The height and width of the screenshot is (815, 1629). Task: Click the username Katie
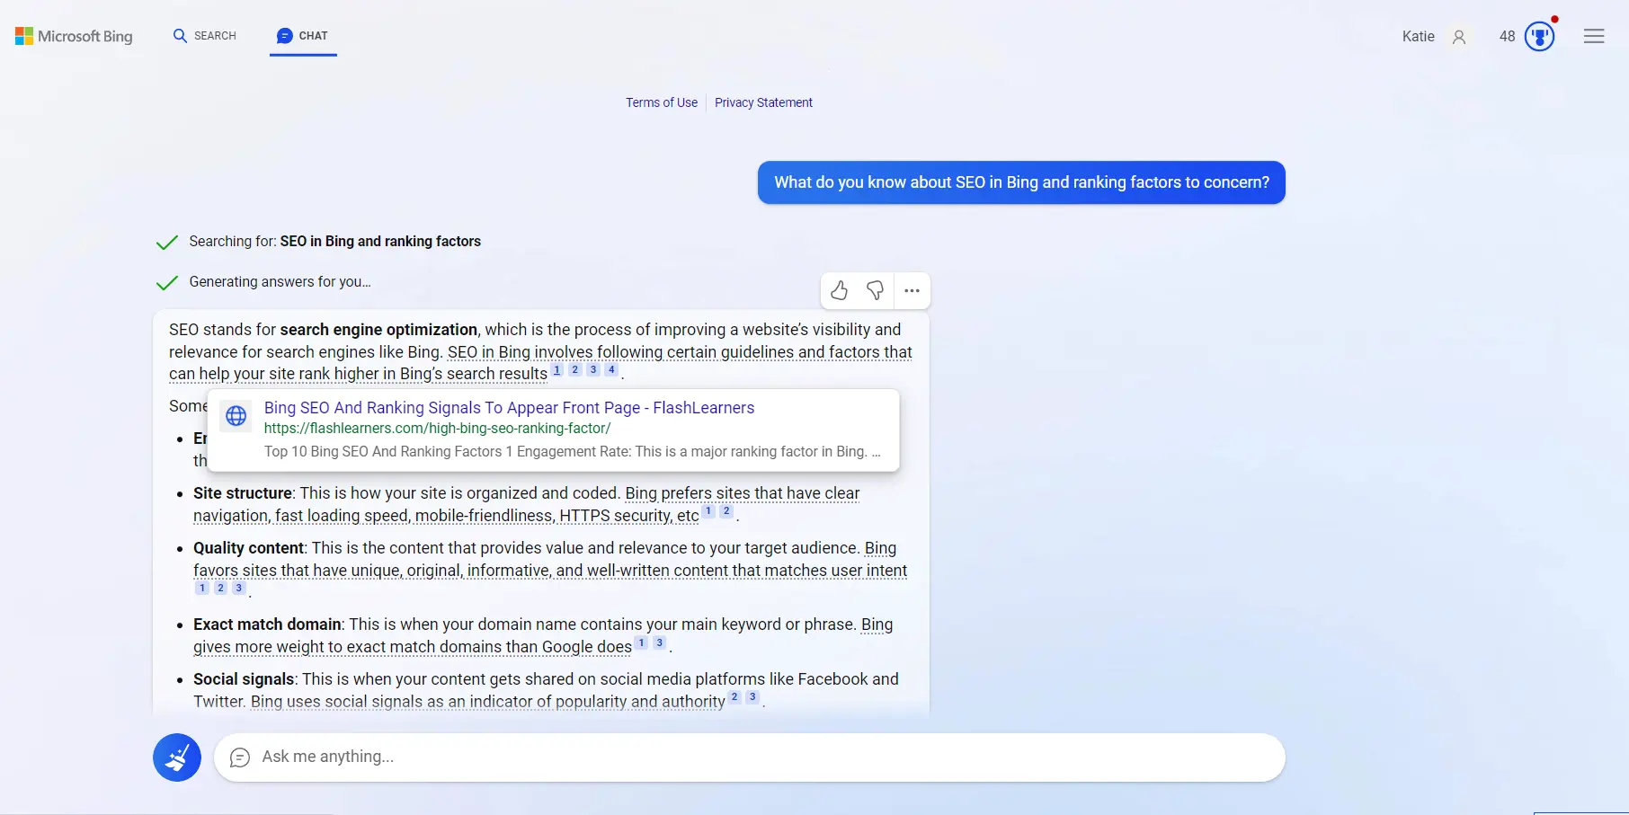1419,37
